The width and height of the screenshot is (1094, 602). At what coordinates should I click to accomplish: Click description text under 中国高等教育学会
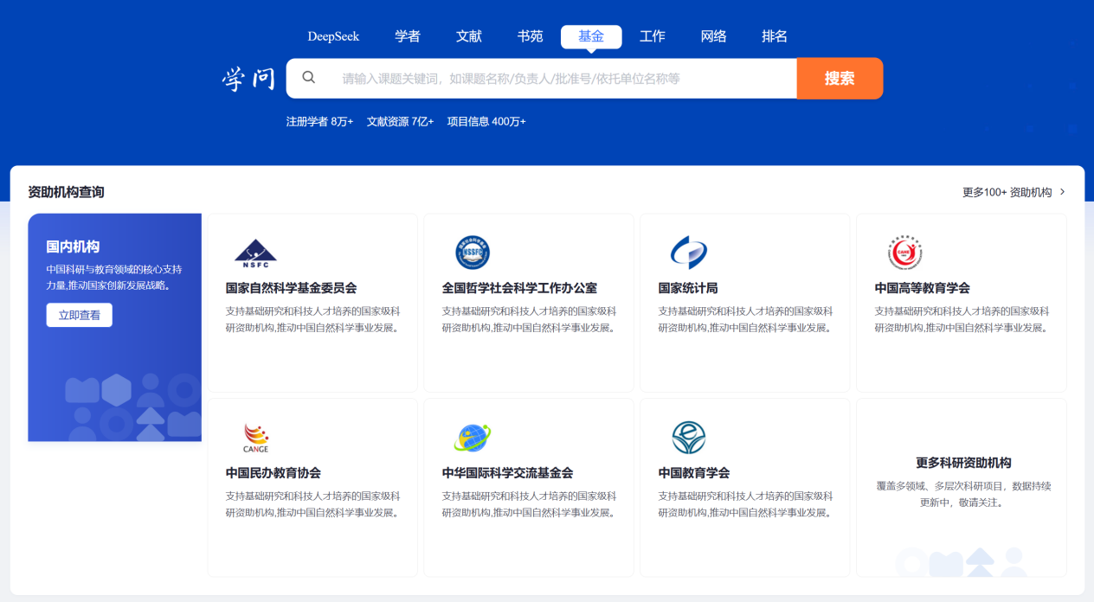click(x=962, y=319)
